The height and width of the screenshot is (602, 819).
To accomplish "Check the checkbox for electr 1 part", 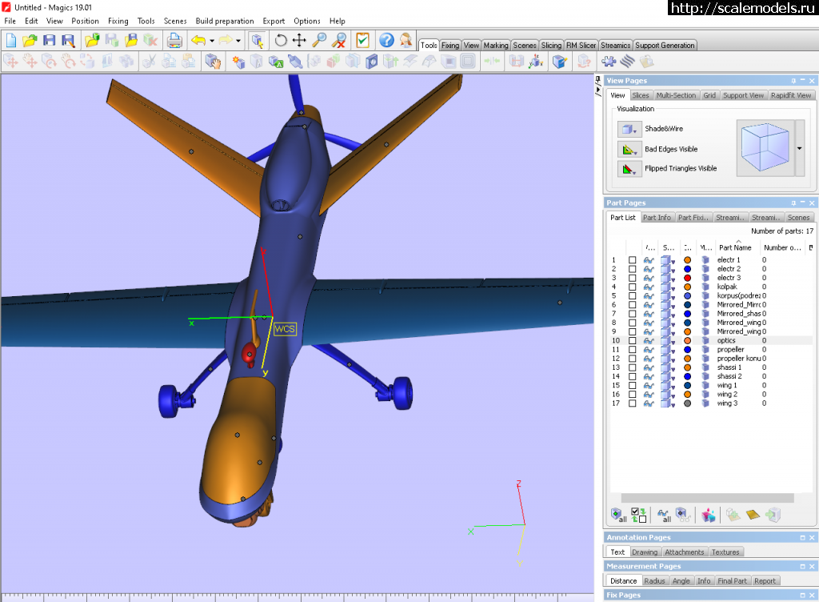I will pyautogui.click(x=633, y=260).
